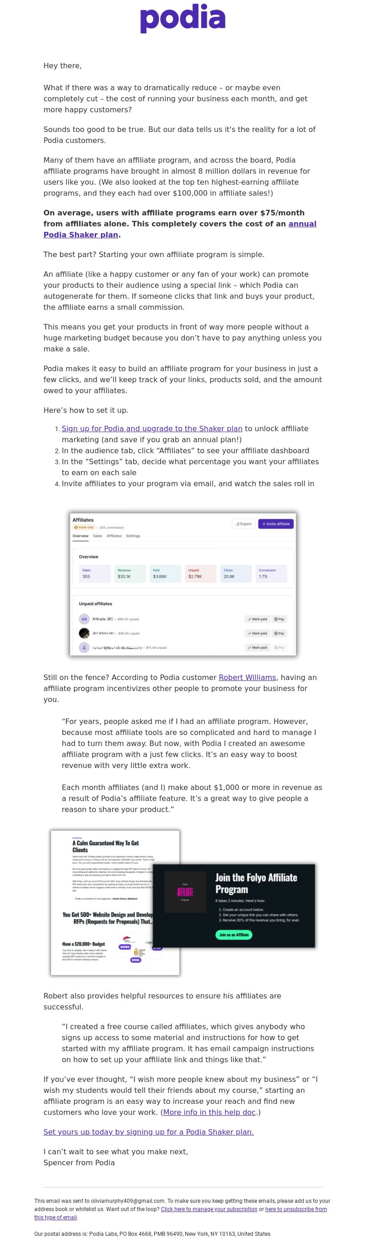Click Mark paid for the second affiliate
The height and width of the screenshot is (1256, 366).
click(257, 633)
